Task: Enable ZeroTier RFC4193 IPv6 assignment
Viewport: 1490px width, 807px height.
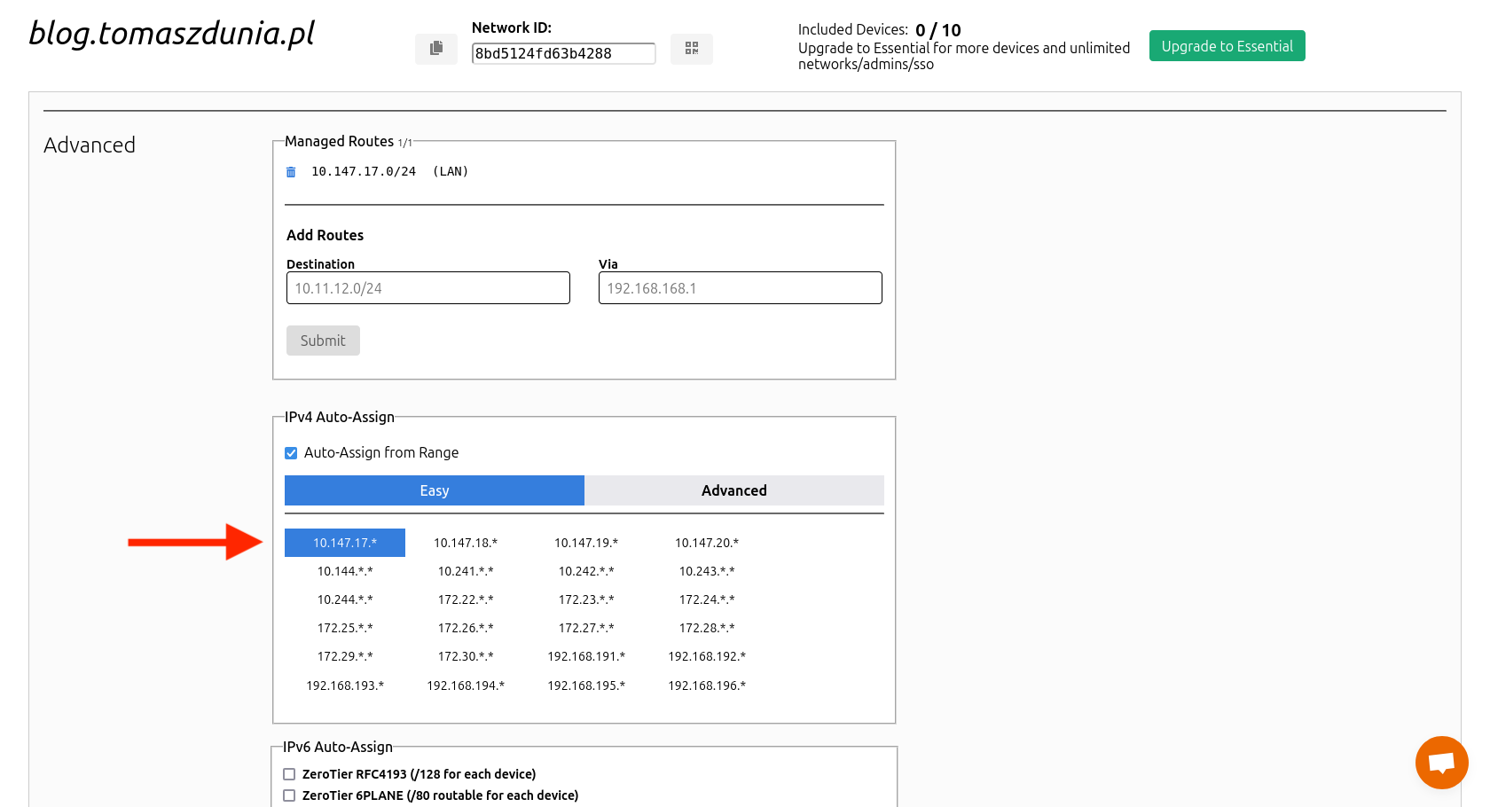Action: click(x=289, y=774)
